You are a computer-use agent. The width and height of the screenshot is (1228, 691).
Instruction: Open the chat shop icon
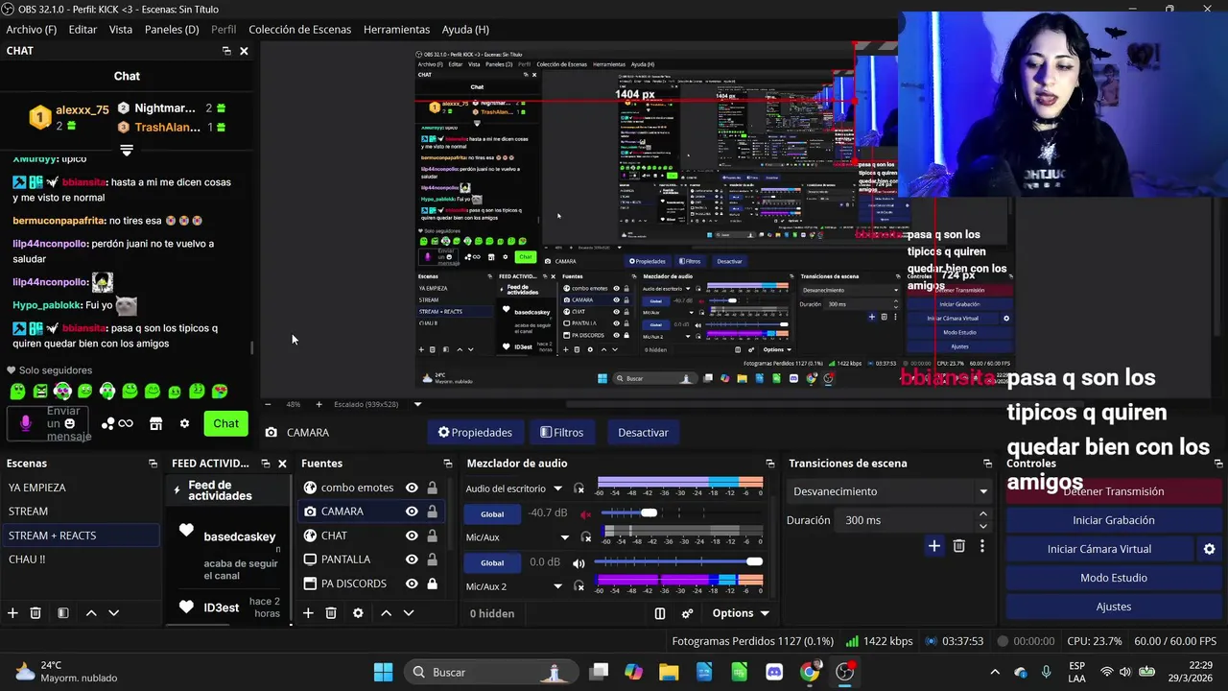155,423
